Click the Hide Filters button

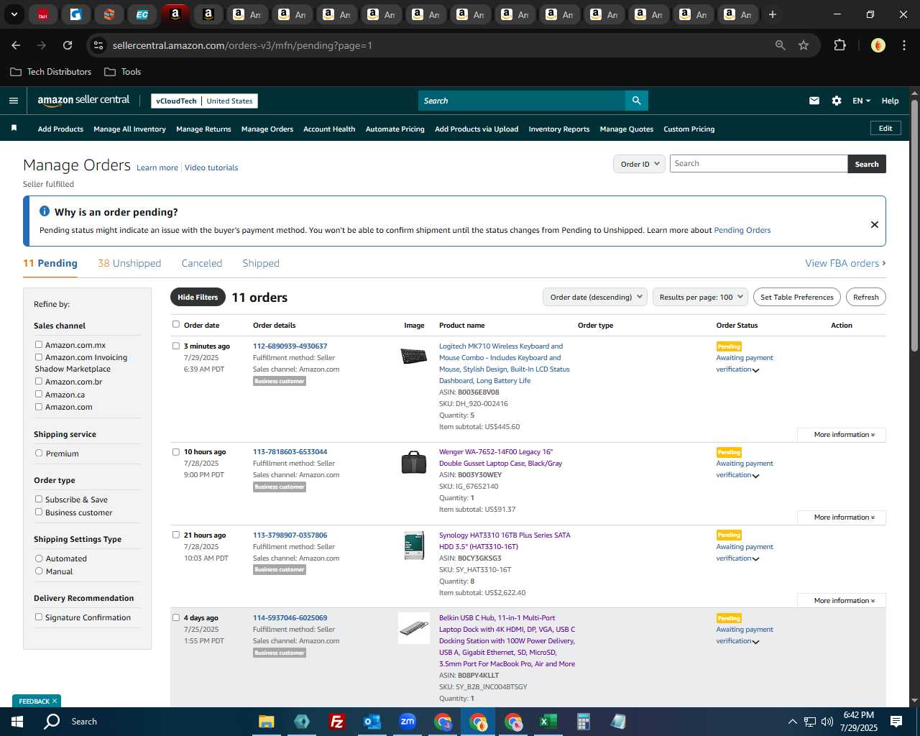pyautogui.click(x=198, y=297)
